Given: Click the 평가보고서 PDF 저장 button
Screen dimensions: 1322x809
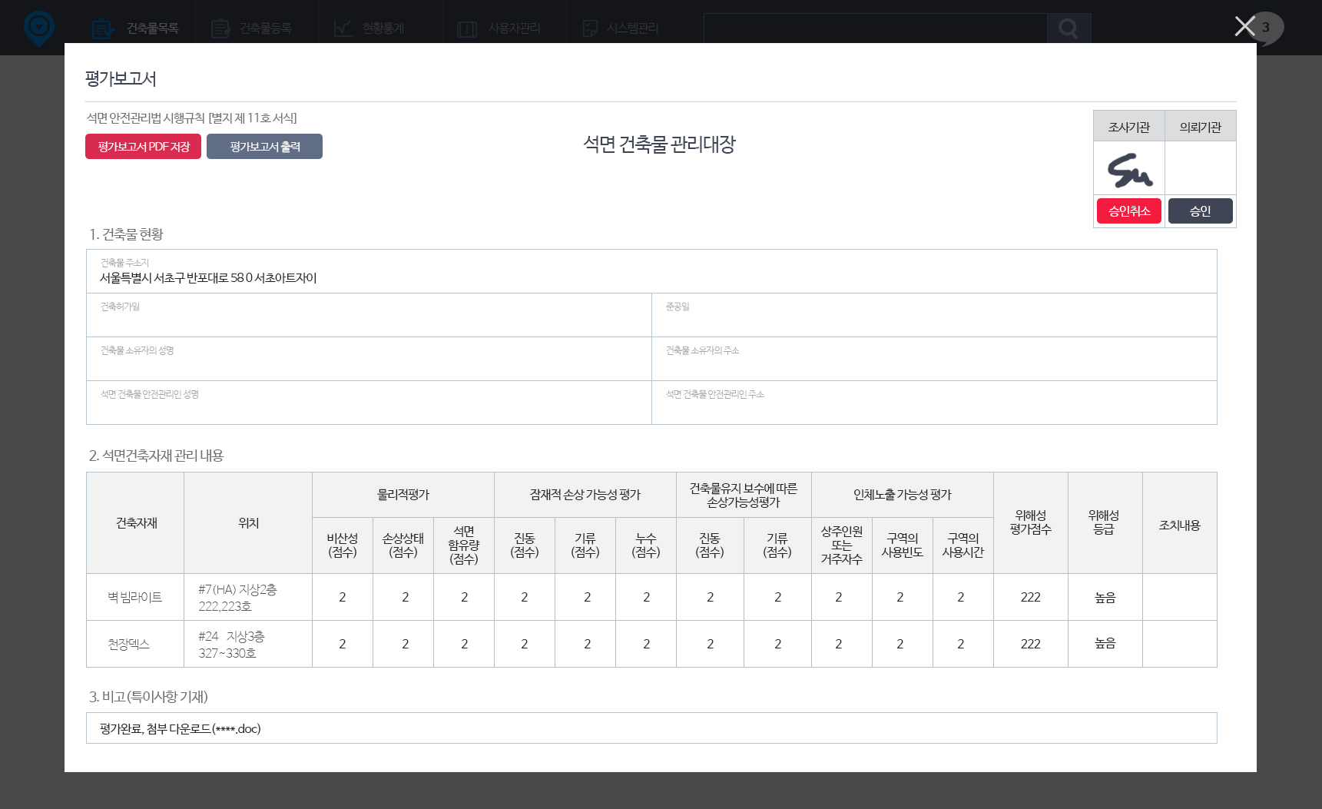Looking at the screenshot, I should point(143,147).
